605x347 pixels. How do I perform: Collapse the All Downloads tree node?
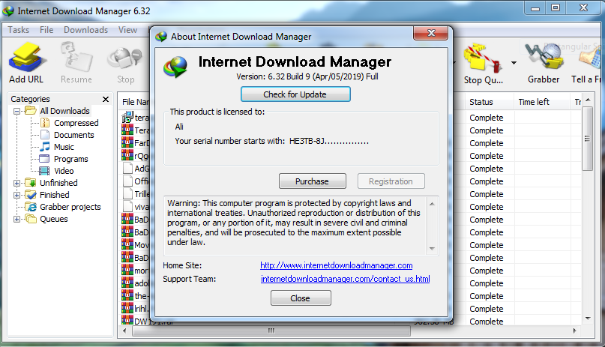click(x=16, y=111)
